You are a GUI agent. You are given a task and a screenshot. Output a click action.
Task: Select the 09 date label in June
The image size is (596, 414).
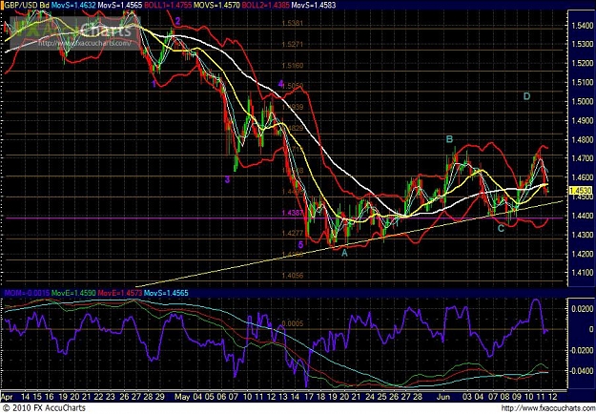pyautogui.click(x=517, y=397)
